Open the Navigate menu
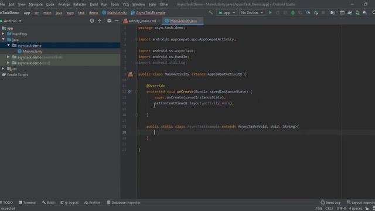Viewport: 375px width, 211px height. click(x=36, y=4)
